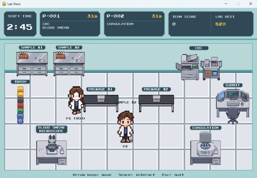257x178 pixels.
Task: Click the P2 name label
Action: tap(125, 146)
